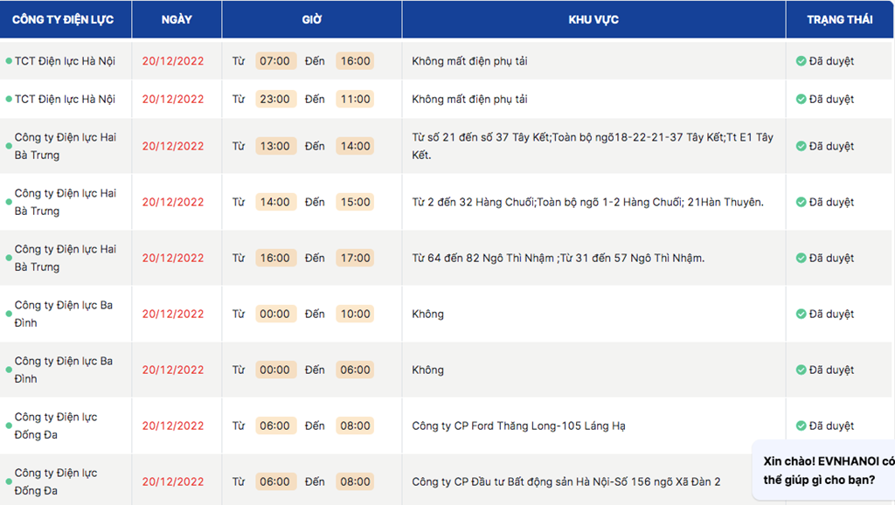Click green dot beside Ba Đình 00:00–06:00 row

click(x=9, y=370)
